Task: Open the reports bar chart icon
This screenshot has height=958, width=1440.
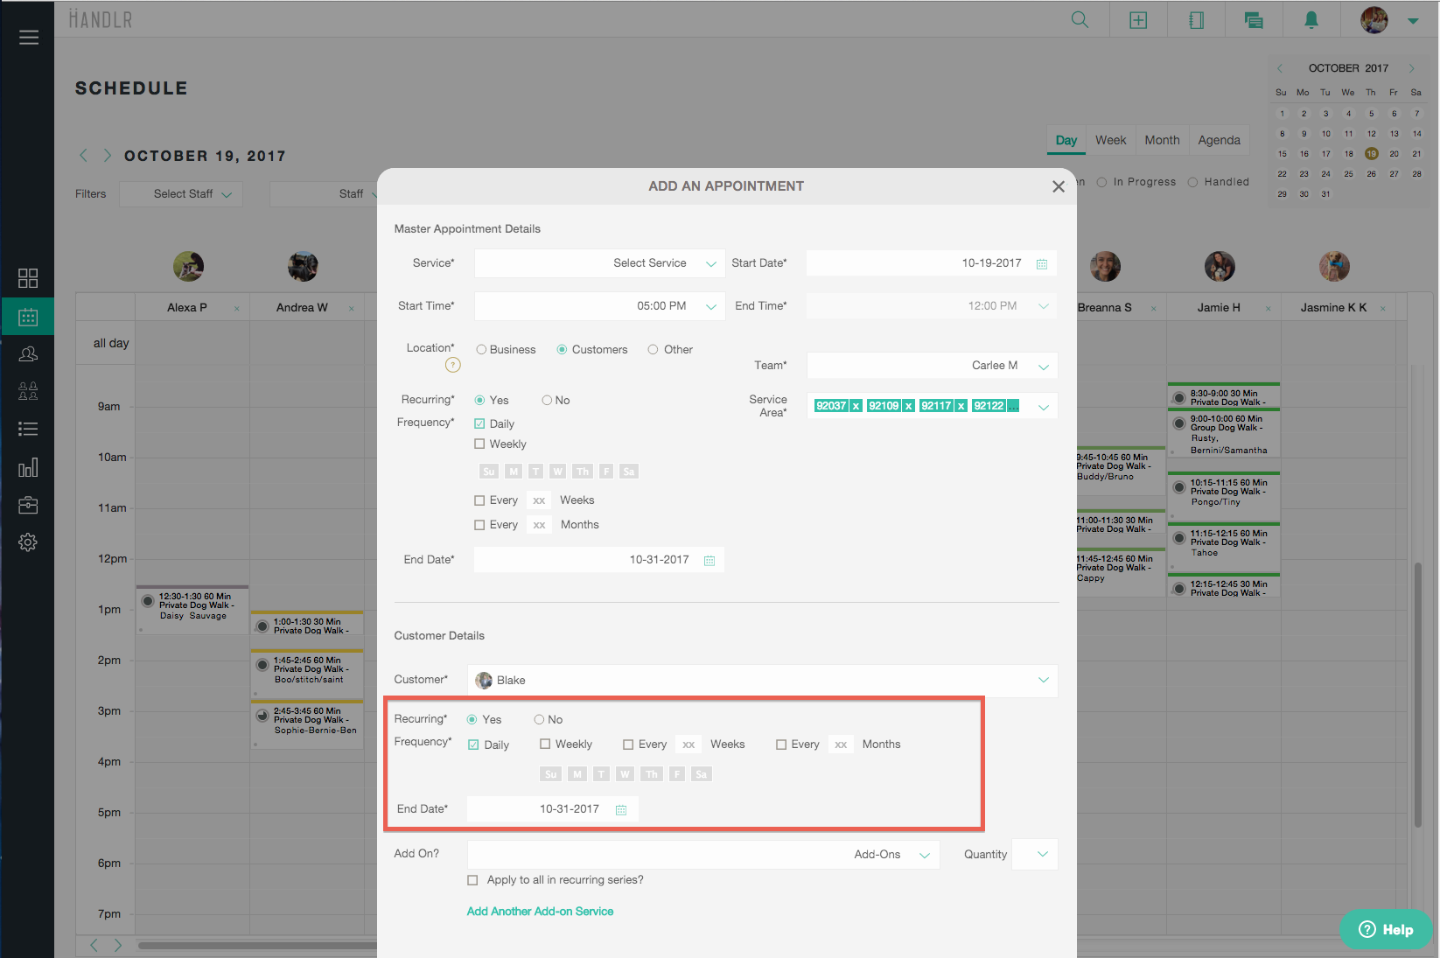Action: coord(28,467)
